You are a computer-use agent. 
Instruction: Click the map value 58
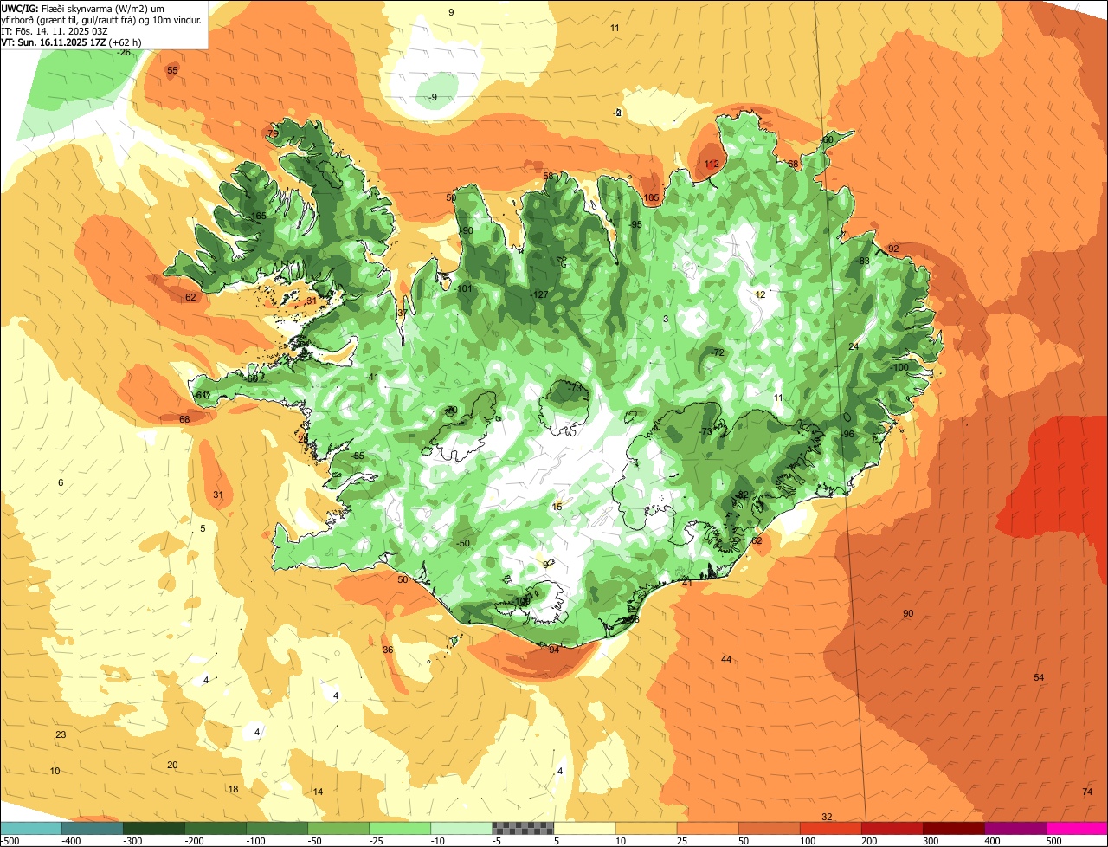point(548,176)
